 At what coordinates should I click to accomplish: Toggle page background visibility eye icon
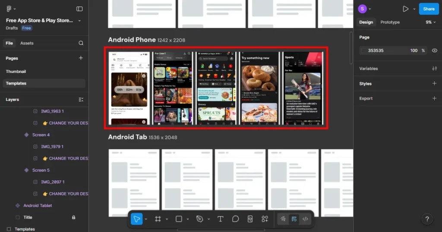(x=434, y=51)
